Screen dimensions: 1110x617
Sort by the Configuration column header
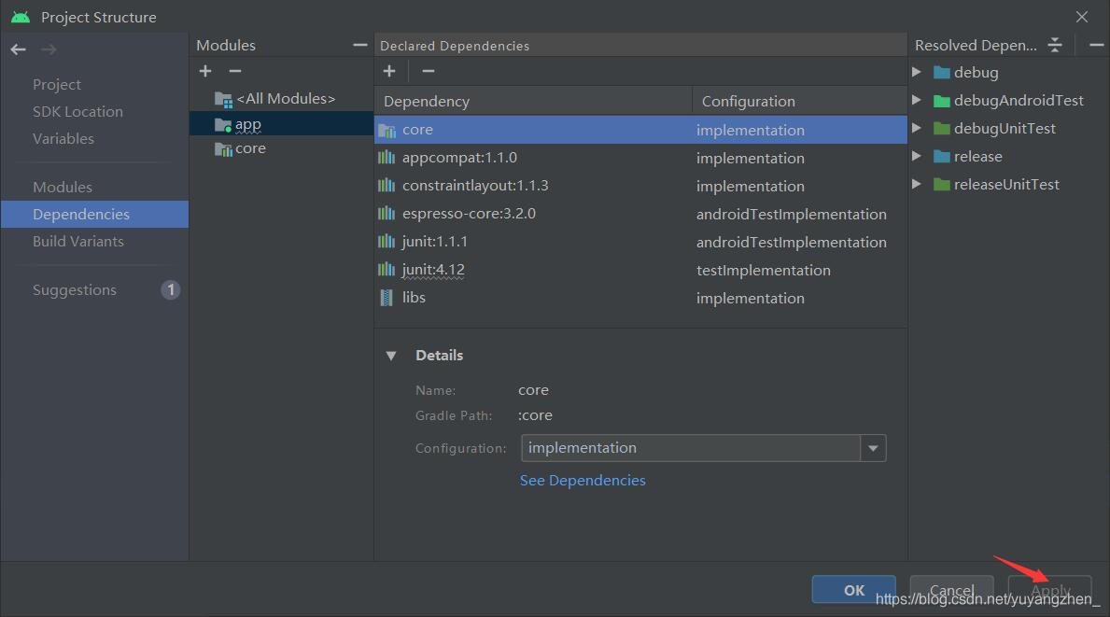click(x=799, y=101)
